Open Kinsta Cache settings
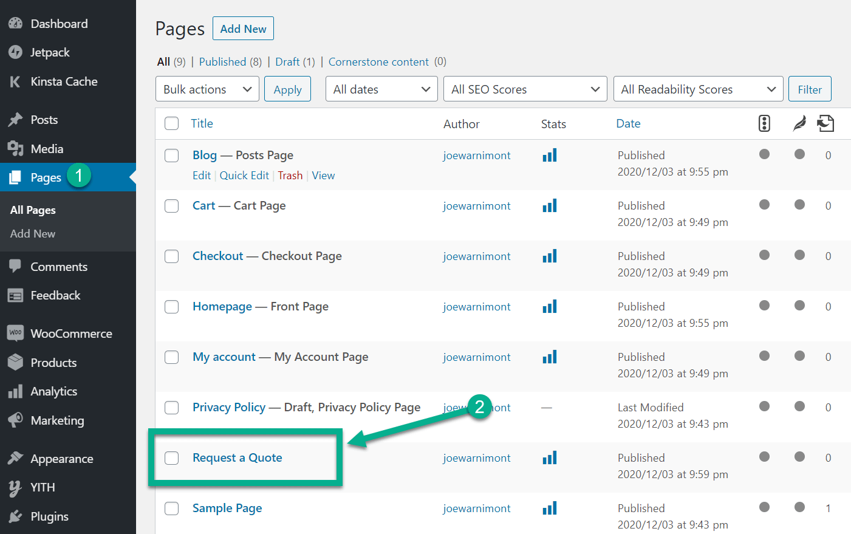 pos(61,81)
